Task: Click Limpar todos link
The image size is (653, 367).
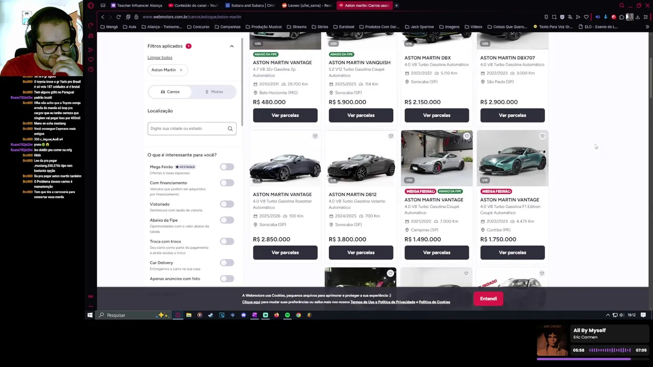Action: pos(160,58)
